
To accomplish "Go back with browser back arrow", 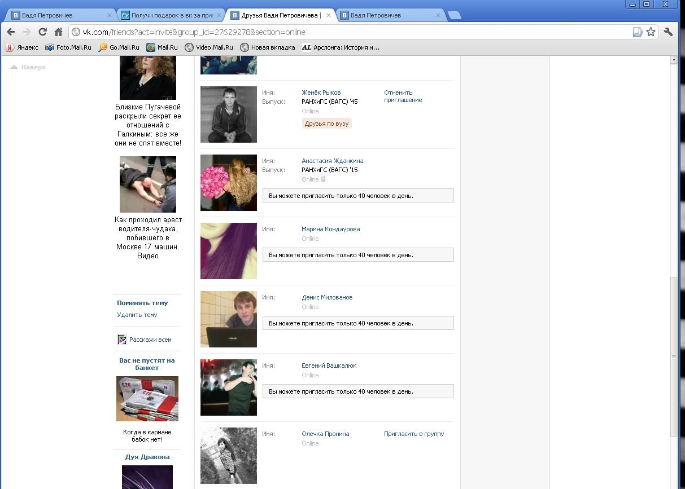I will (11, 32).
